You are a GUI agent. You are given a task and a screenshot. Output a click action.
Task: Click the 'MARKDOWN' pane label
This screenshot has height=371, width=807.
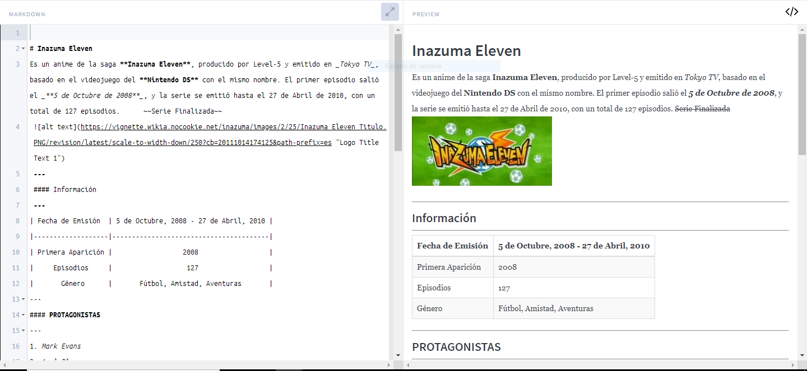click(27, 14)
